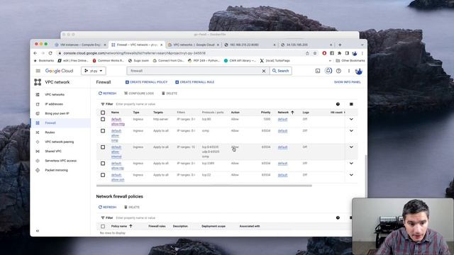Click the Search button in header
Viewport: 454px width, 255px height.
281,71
